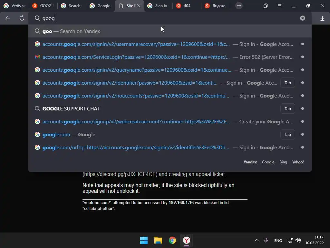Screen dimensions: 330x248
Task: Show hidden system tray icons
Action: pos(257,240)
